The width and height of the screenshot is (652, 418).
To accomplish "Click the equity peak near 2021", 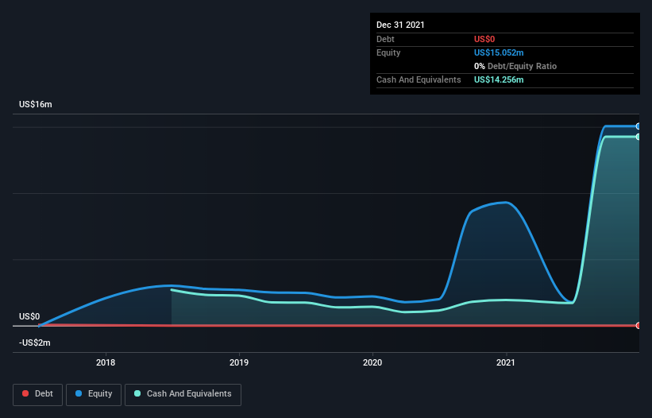I will coord(506,203).
